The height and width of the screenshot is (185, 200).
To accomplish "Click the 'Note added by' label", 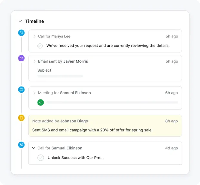I will pos(45,121).
